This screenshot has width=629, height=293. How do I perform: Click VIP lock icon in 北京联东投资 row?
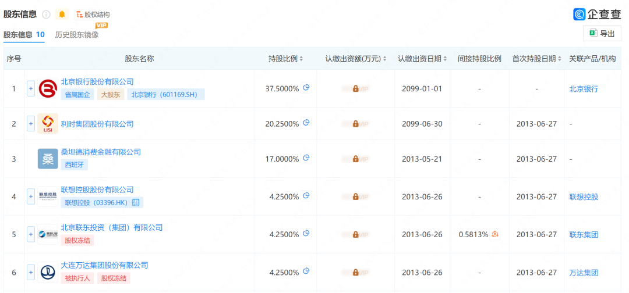[355, 234]
